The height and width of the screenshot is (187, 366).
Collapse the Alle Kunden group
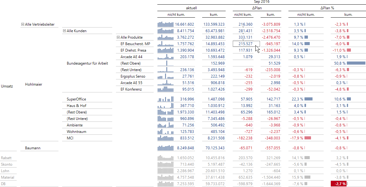coord(64,31)
